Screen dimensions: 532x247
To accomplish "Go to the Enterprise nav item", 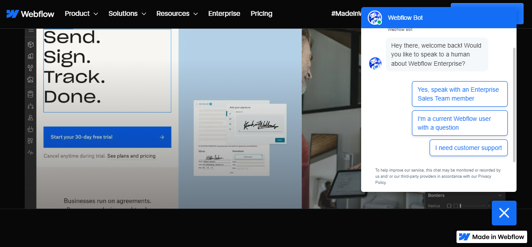I will click(224, 14).
